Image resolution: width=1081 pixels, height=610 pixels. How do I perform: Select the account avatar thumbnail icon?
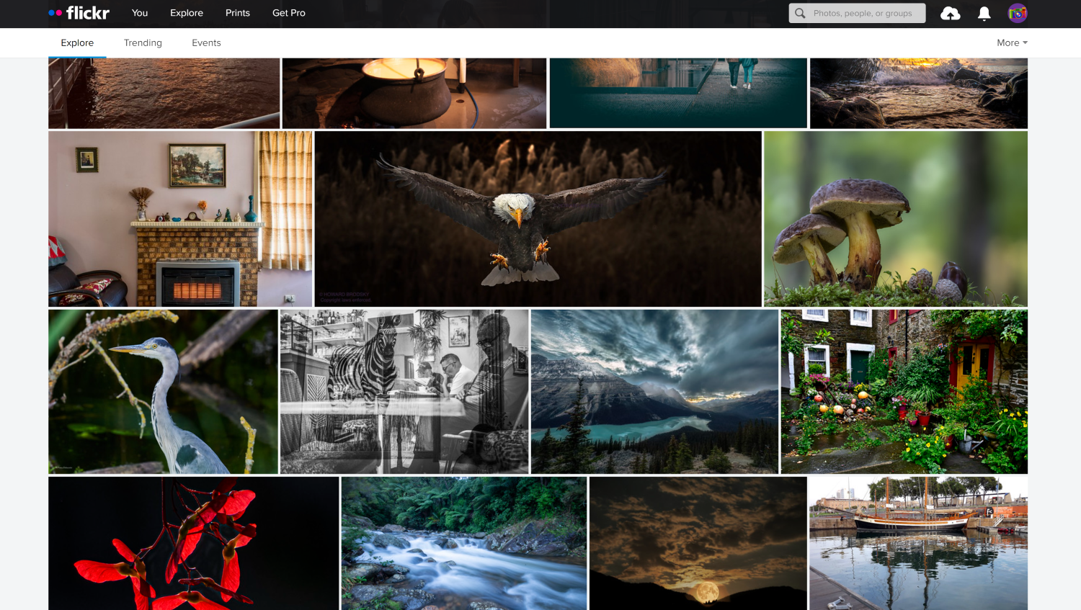pyautogui.click(x=1017, y=12)
